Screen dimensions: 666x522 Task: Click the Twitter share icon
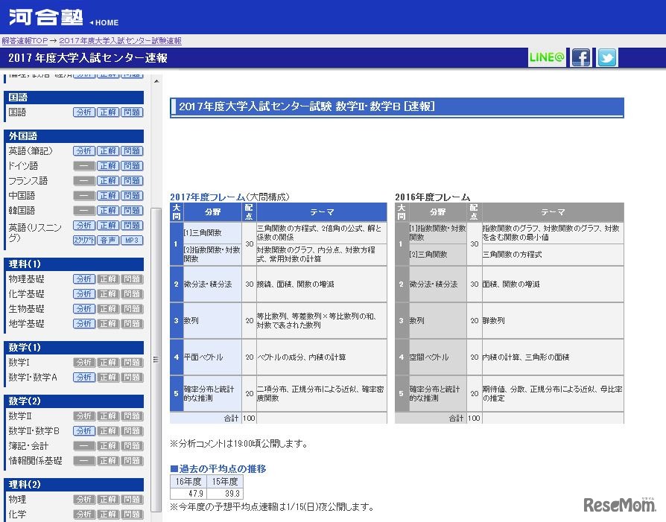point(607,57)
